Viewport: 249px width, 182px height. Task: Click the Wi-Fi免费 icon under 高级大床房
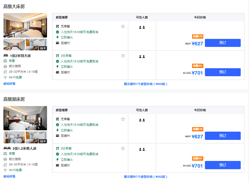(x=5, y=77)
